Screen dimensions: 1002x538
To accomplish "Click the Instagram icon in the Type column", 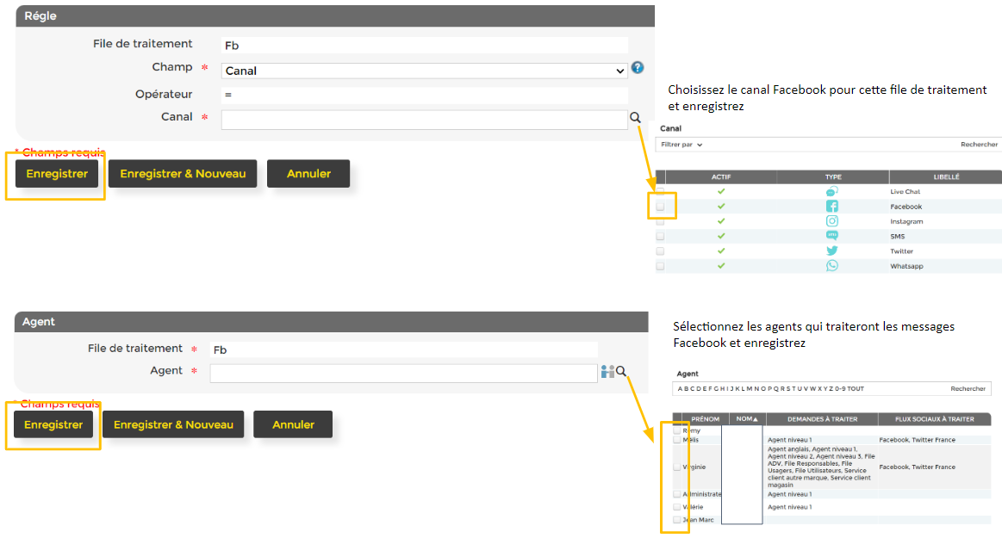I will tap(832, 221).
